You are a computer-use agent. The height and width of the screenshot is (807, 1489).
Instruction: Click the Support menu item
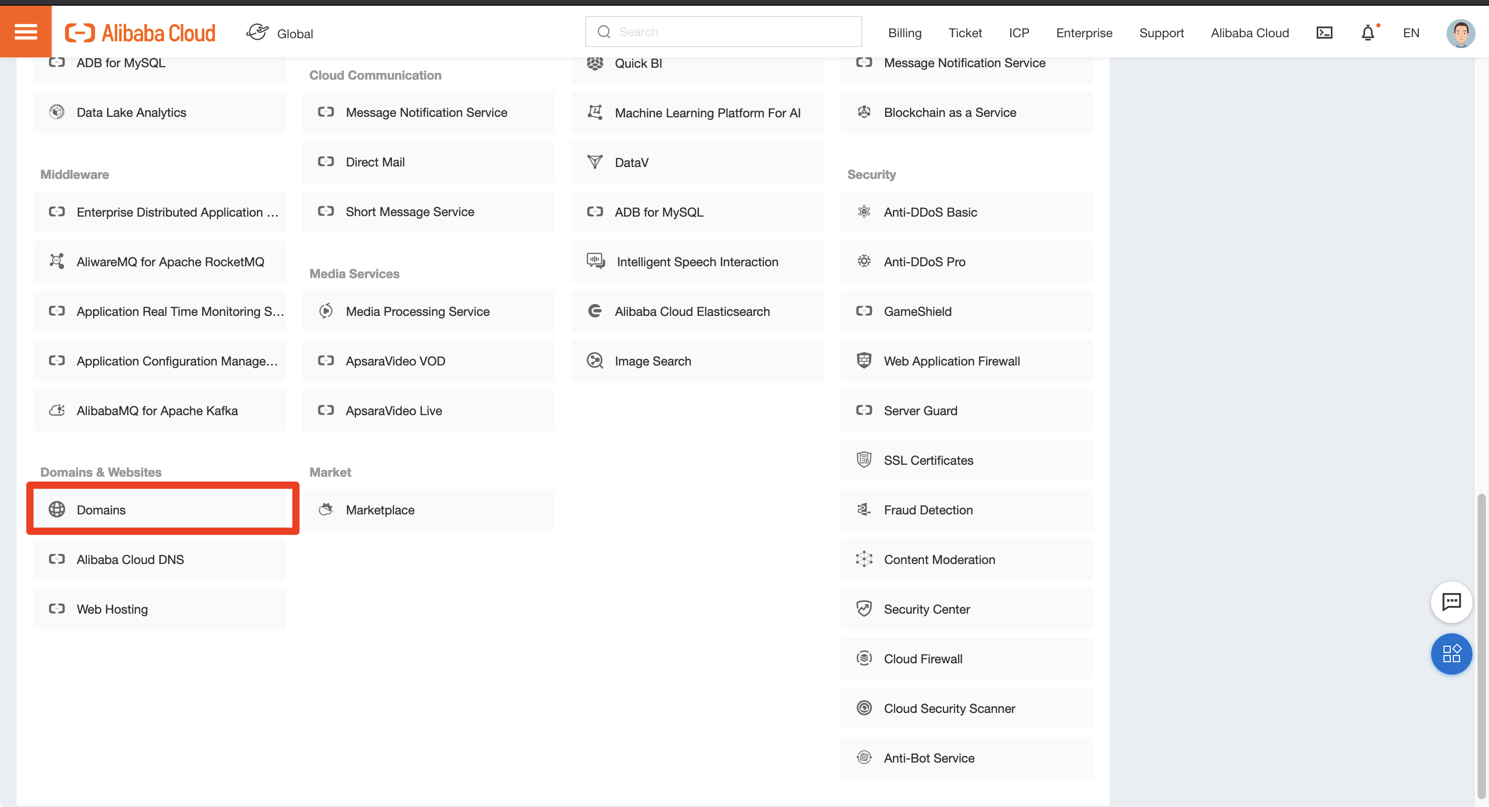pos(1162,33)
